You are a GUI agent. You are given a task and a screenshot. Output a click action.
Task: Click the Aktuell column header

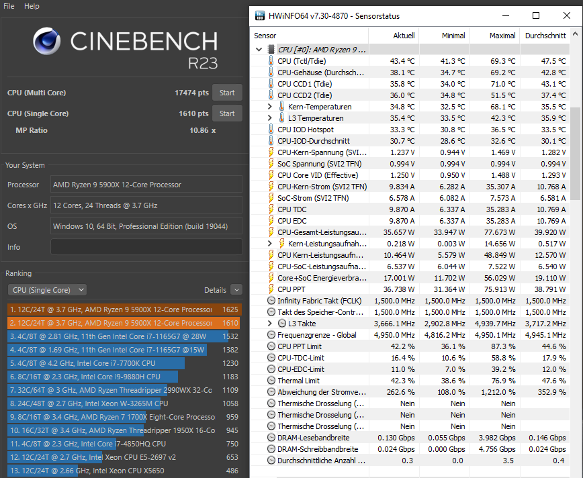click(394, 36)
